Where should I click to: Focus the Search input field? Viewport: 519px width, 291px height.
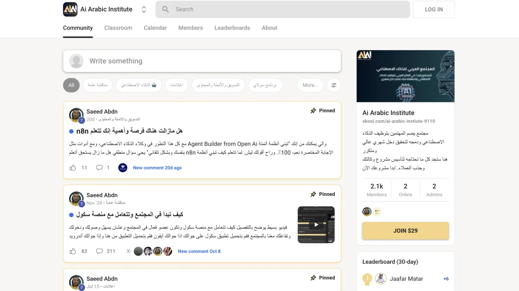pyautogui.click(x=282, y=9)
